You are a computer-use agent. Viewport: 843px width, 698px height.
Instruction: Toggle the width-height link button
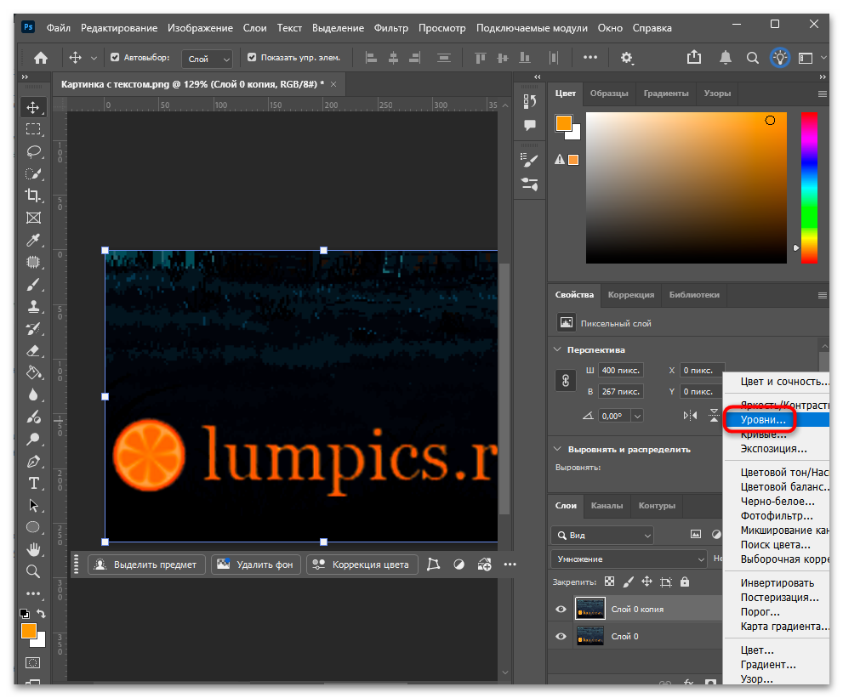566,381
